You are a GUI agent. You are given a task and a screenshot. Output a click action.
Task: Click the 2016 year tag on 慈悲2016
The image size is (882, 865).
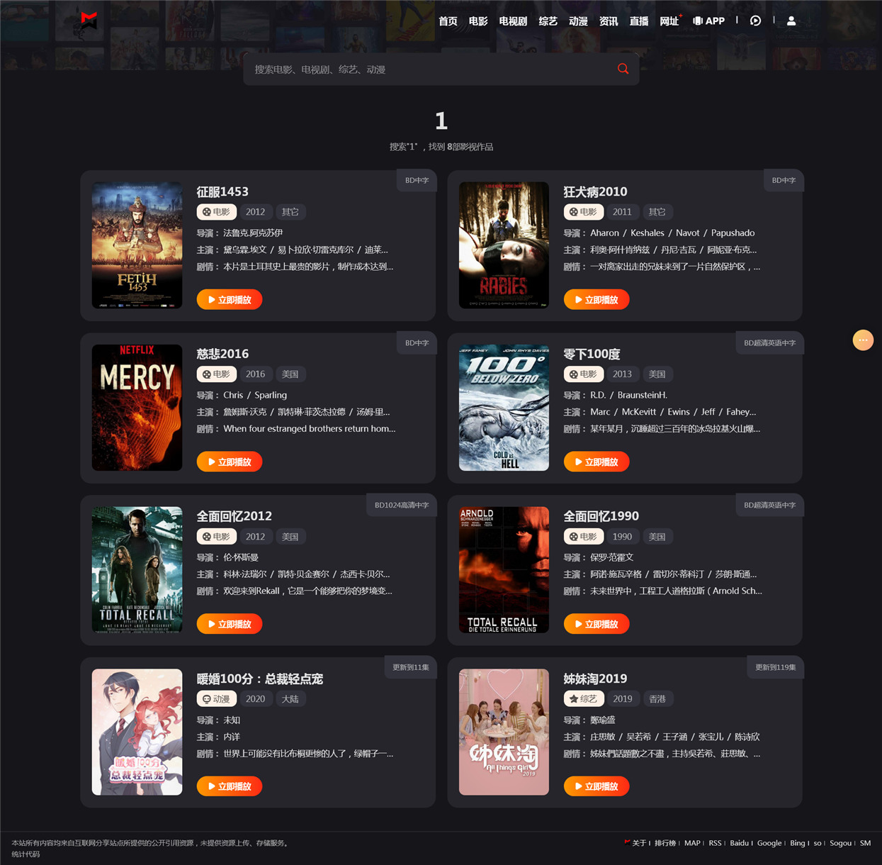[255, 374]
